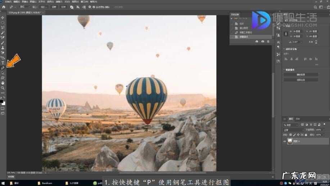The width and height of the screenshot is (330, 186).
Task: Open the pen tool mode dropdown in options bar
Action: [24, 7]
